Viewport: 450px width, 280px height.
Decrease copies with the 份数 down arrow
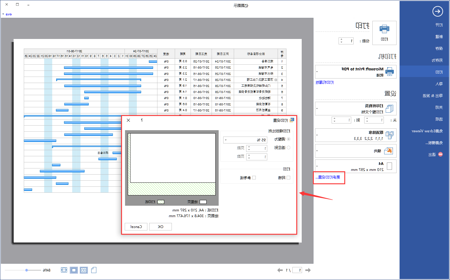click(342, 42)
